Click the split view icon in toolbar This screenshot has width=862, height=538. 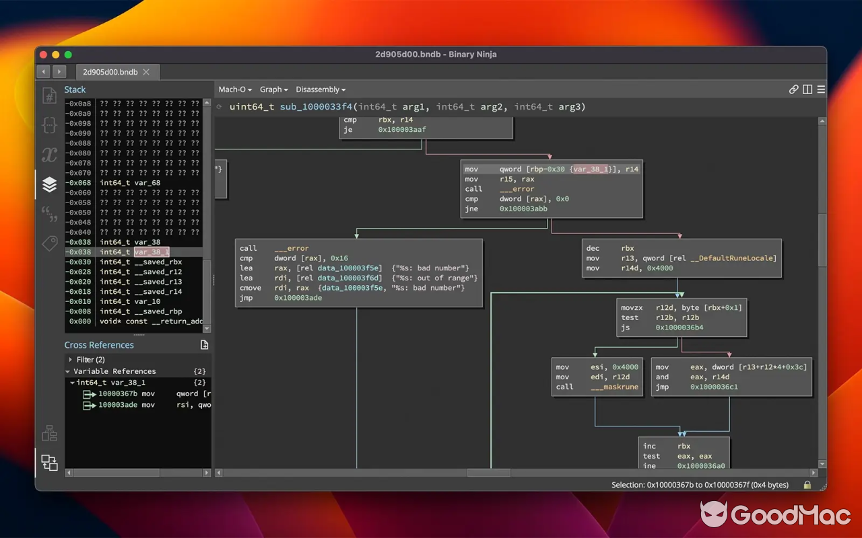(x=806, y=89)
